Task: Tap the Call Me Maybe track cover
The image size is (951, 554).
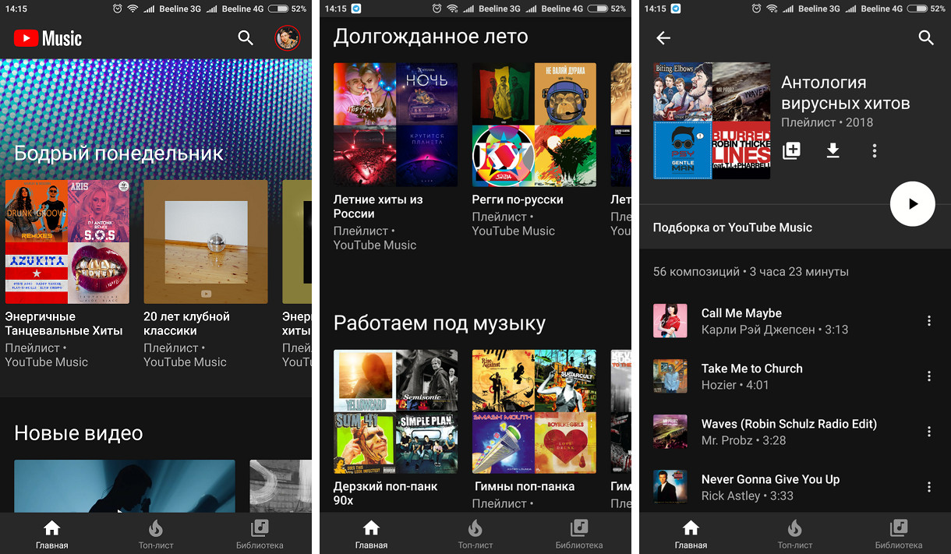Action: (x=670, y=321)
